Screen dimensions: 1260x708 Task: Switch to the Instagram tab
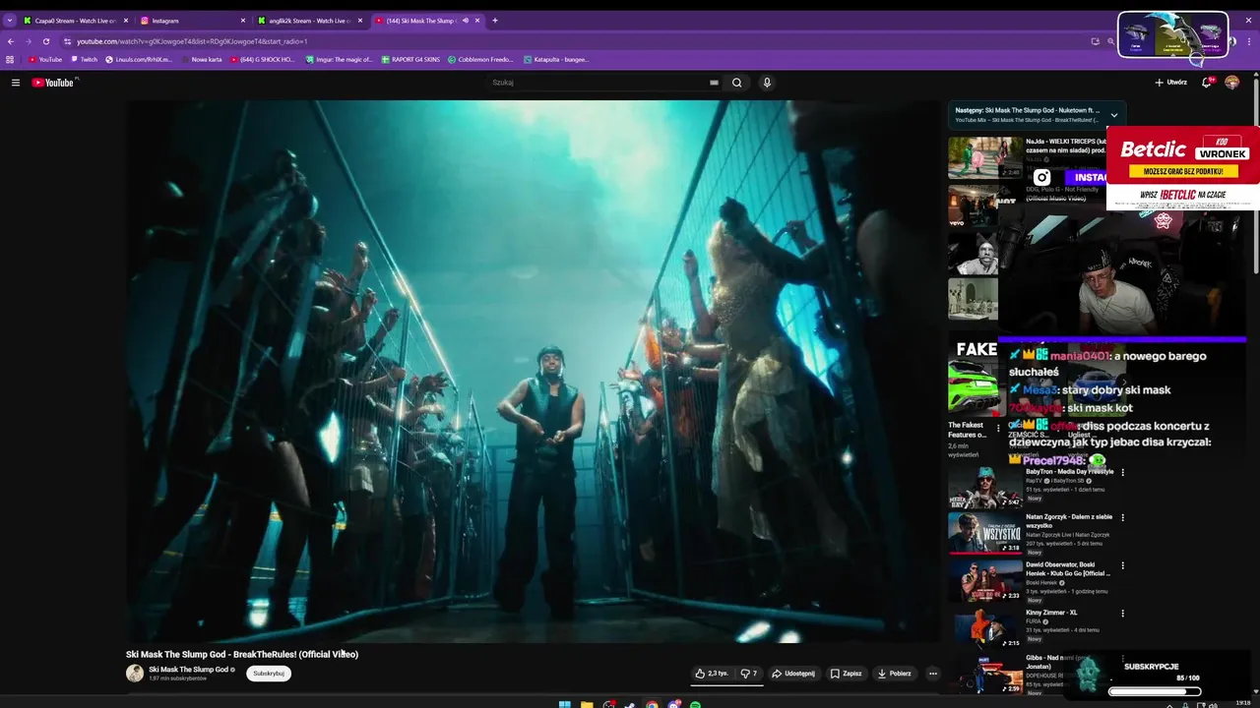(192, 21)
